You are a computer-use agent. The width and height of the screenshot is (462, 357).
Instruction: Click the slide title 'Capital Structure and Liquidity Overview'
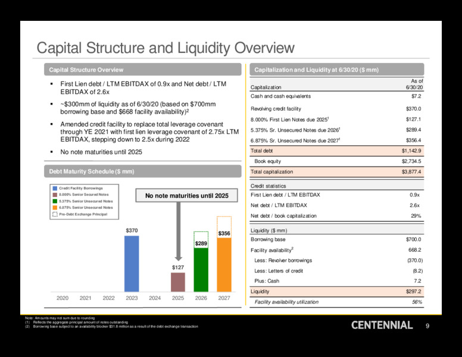[166, 48]
